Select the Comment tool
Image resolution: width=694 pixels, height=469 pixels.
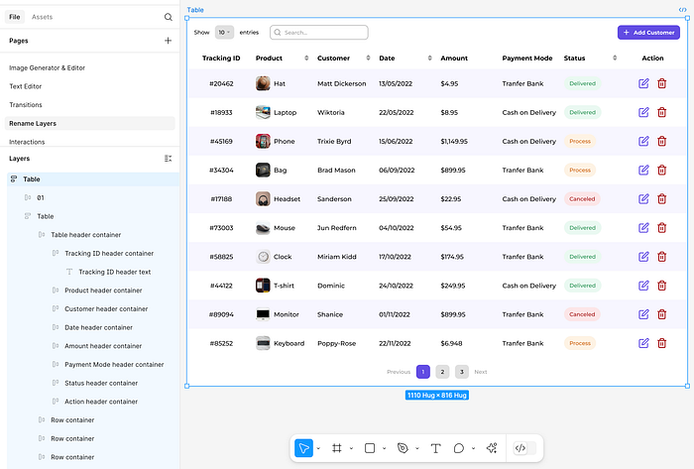tap(459, 448)
